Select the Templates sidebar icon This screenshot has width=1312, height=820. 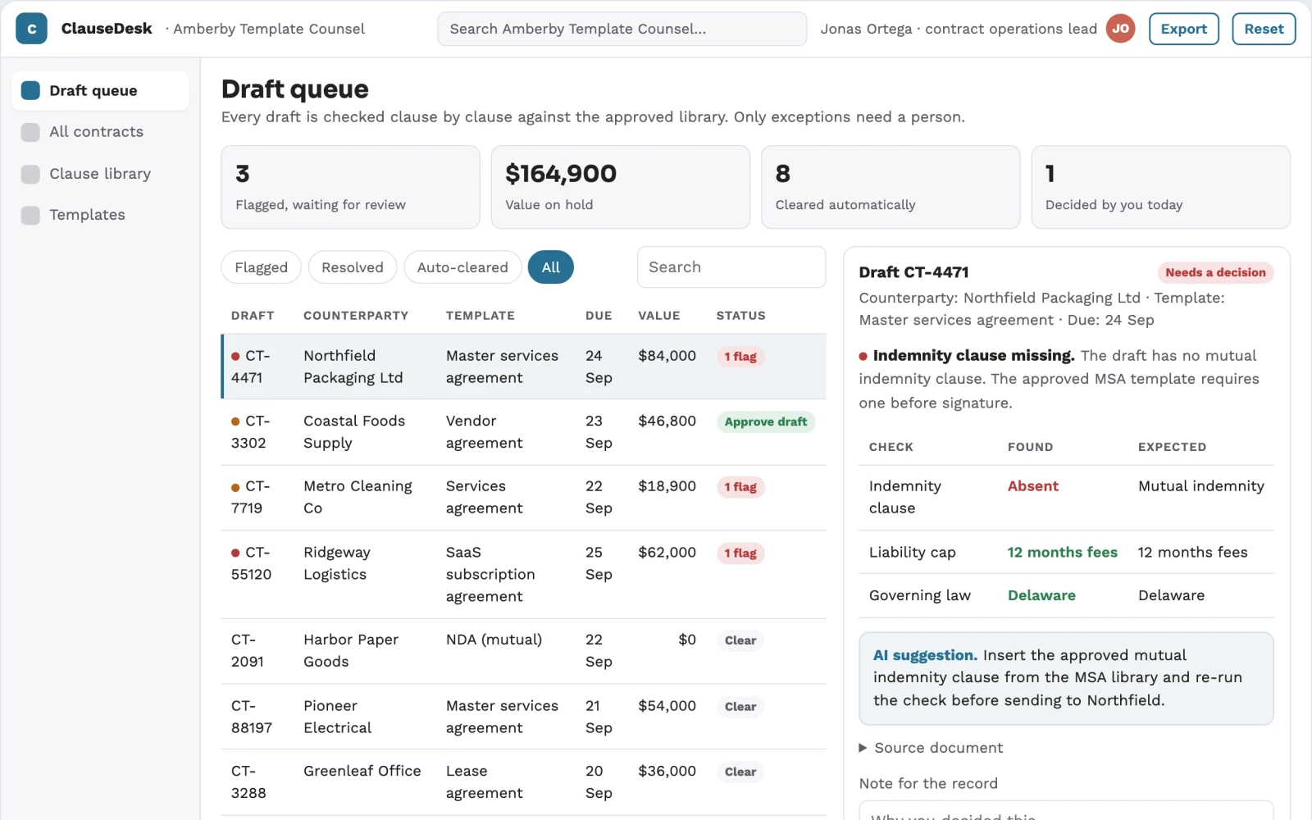tap(30, 215)
